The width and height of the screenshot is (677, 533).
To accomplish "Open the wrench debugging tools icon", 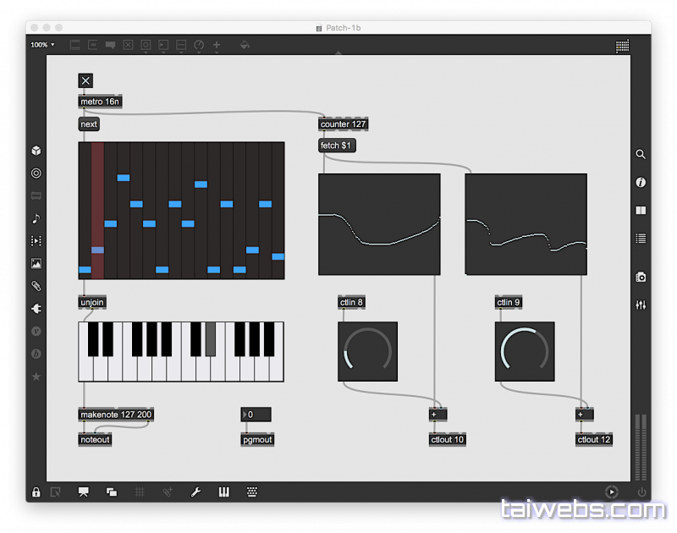I will click(195, 492).
